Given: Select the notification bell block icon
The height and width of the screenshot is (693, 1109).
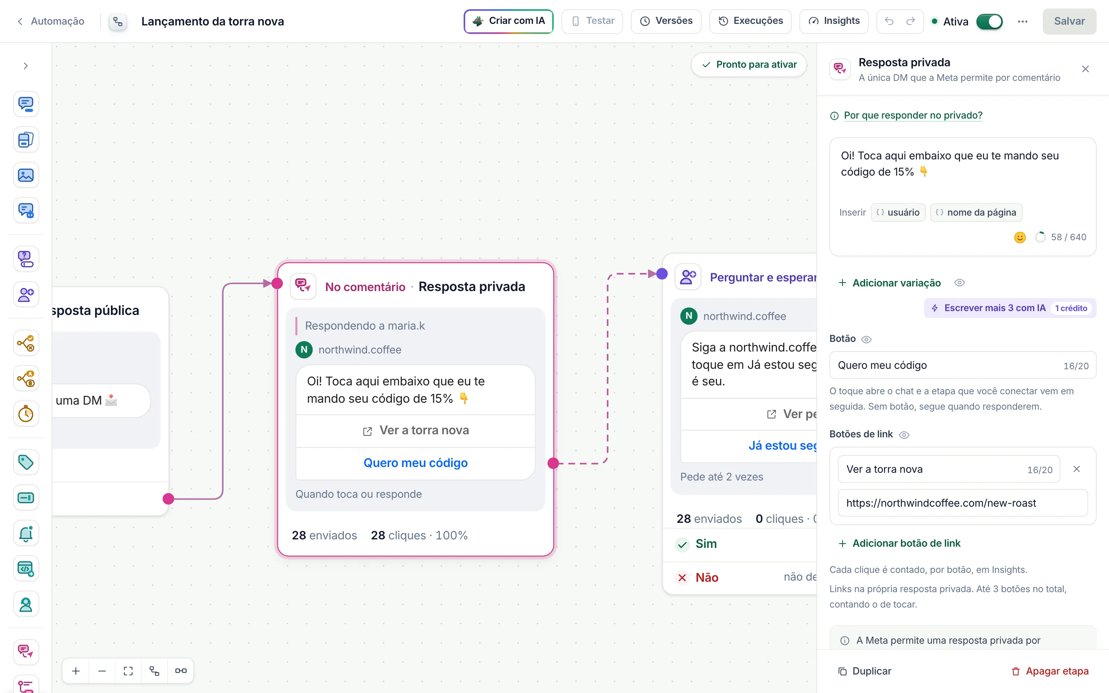Looking at the screenshot, I should pyautogui.click(x=26, y=533).
